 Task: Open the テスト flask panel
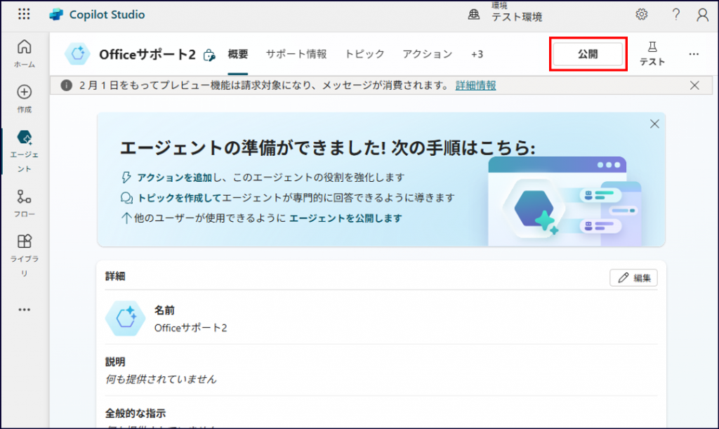pyautogui.click(x=652, y=53)
